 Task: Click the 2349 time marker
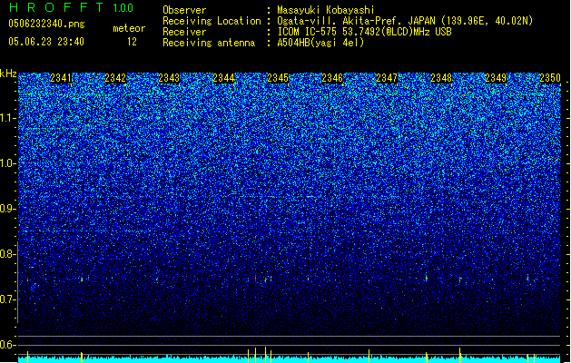coord(496,78)
